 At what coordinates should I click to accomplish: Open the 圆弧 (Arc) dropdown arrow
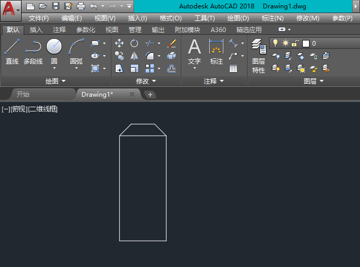tap(76, 68)
